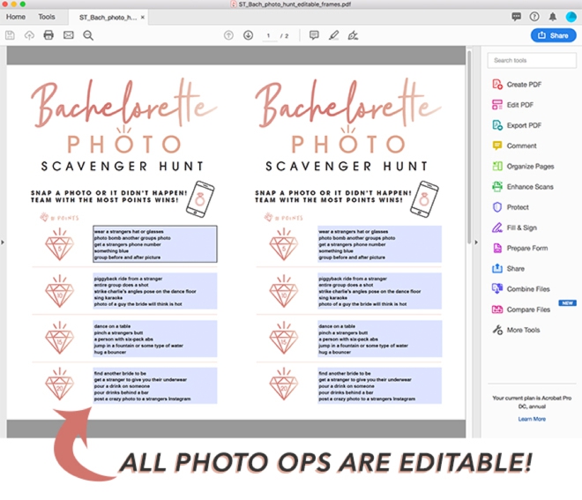Open Share in the tools pane
The width and height of the screenshot is (582, 500).
pyautogui.click(x=509, y=268)
